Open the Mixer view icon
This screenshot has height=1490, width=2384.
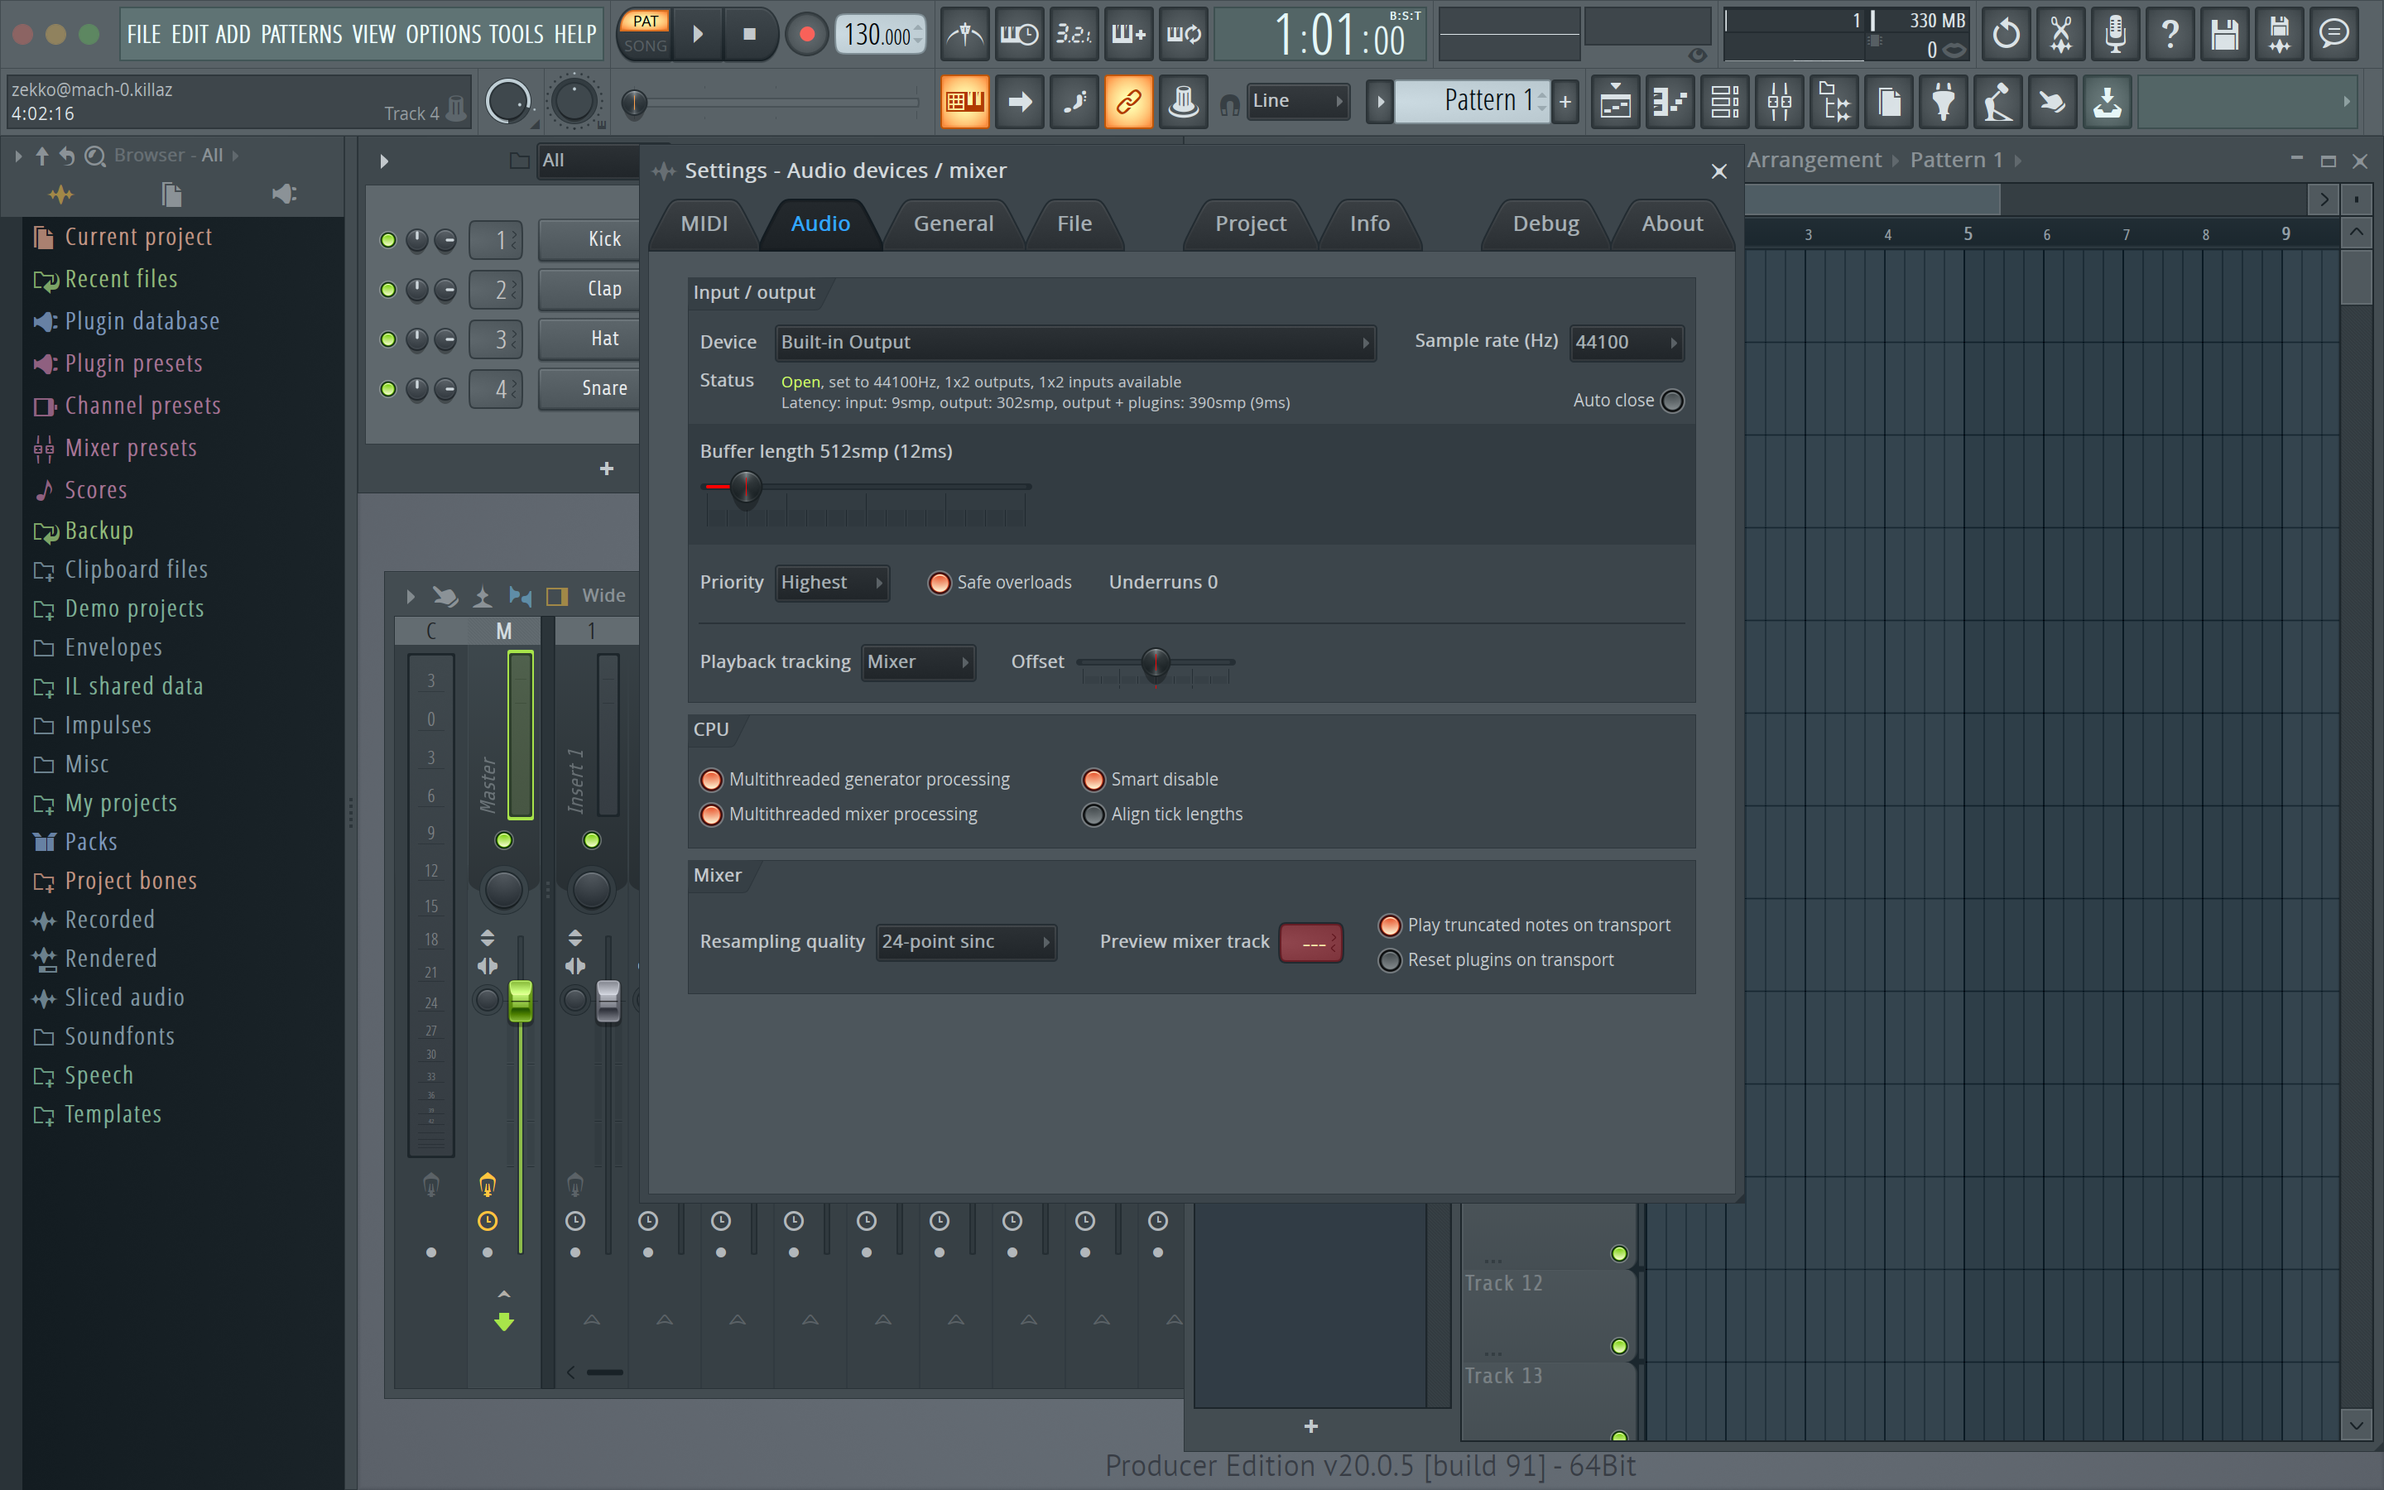(1779, 102)
